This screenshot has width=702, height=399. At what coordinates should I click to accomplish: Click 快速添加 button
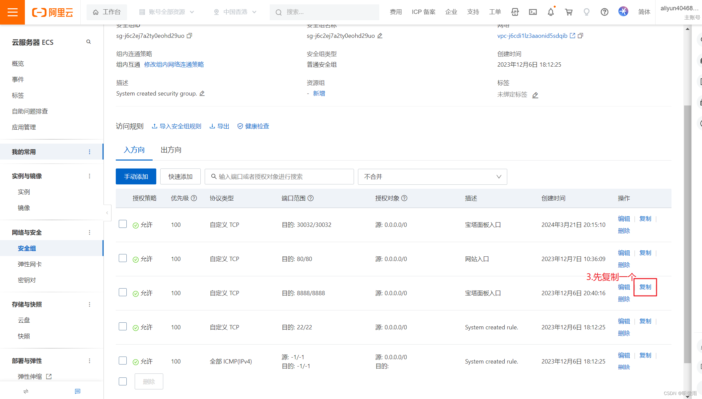[x=180, y=177]
